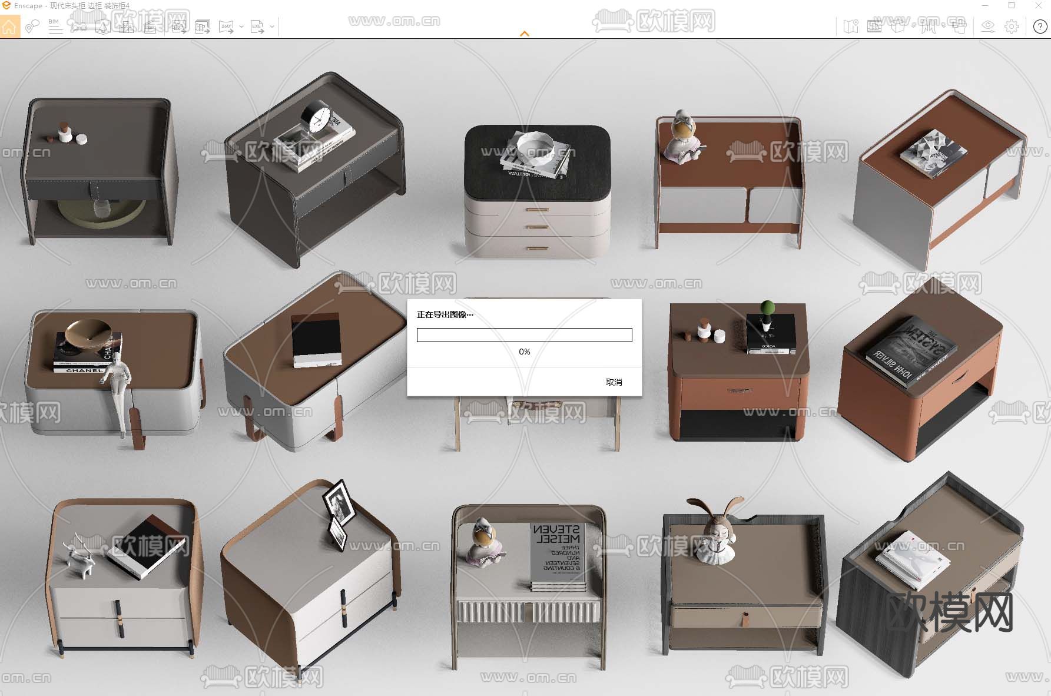Toggle the safe frame tree-in-box icon

coord(102,26)
